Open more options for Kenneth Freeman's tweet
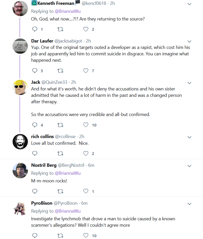 tap(189, 4)
